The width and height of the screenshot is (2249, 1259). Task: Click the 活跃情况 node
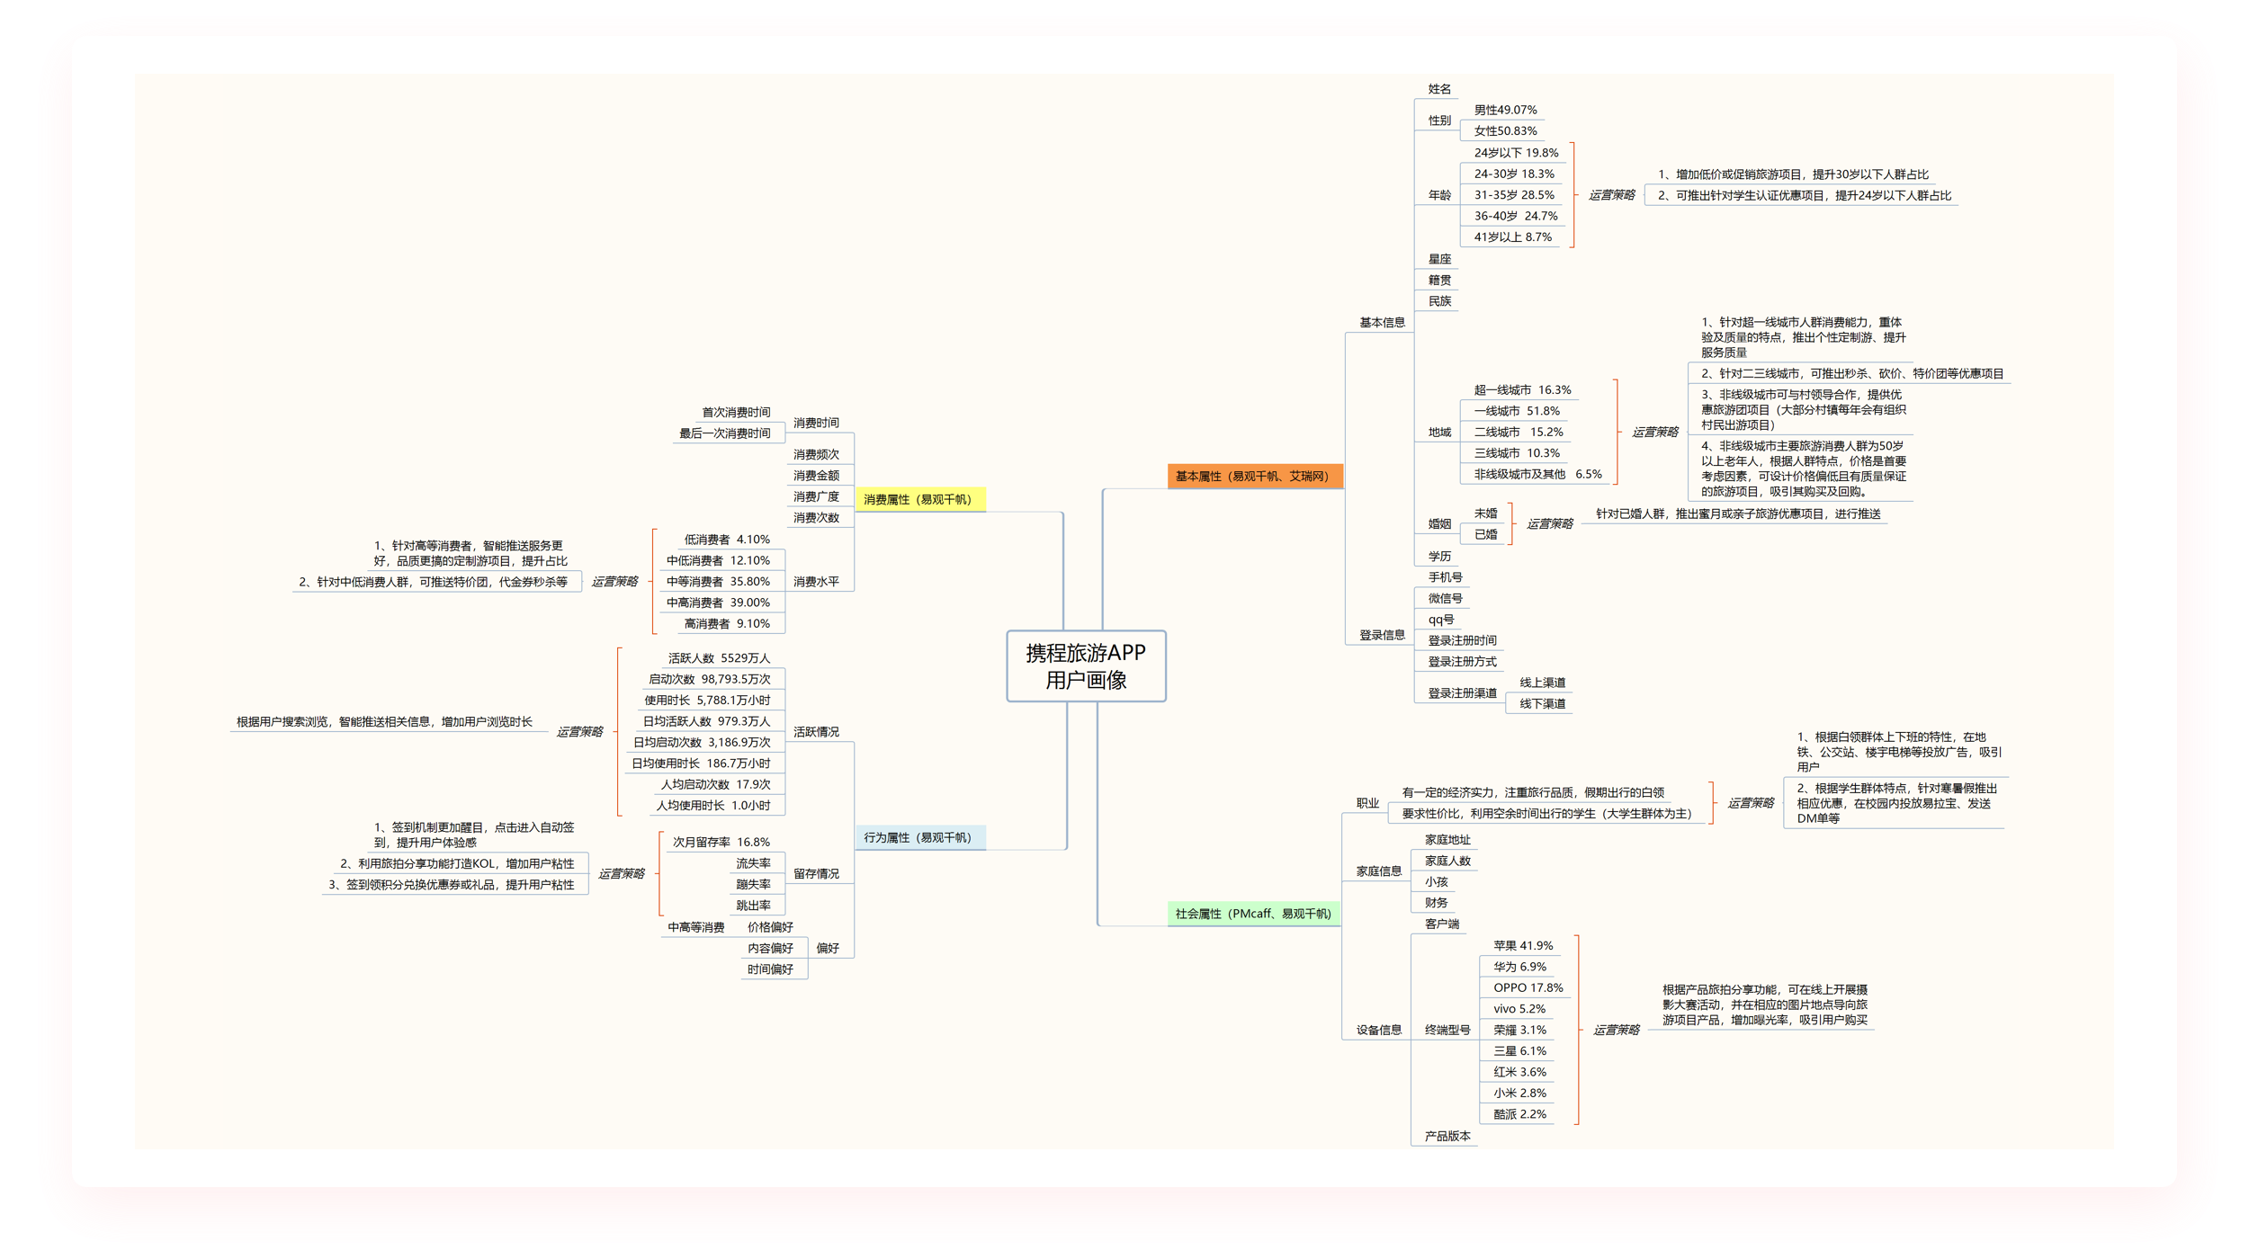(816, 732)
